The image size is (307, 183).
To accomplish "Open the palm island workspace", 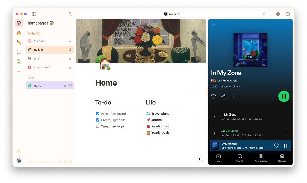I will point(19,62).
